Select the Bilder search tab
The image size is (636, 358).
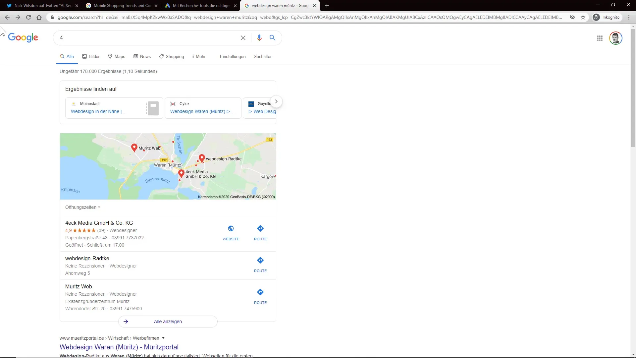(91, 56)
